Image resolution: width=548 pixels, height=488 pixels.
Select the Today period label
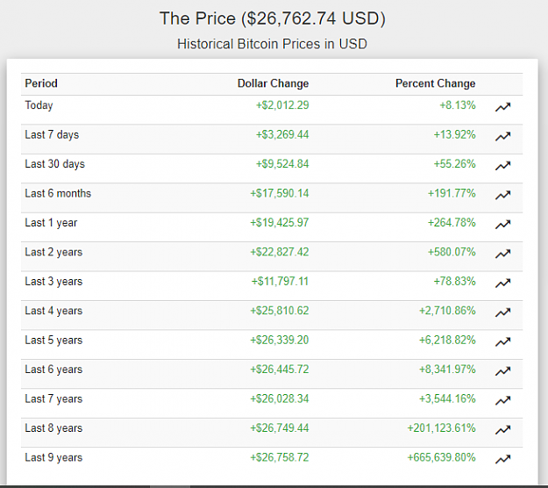39,105
